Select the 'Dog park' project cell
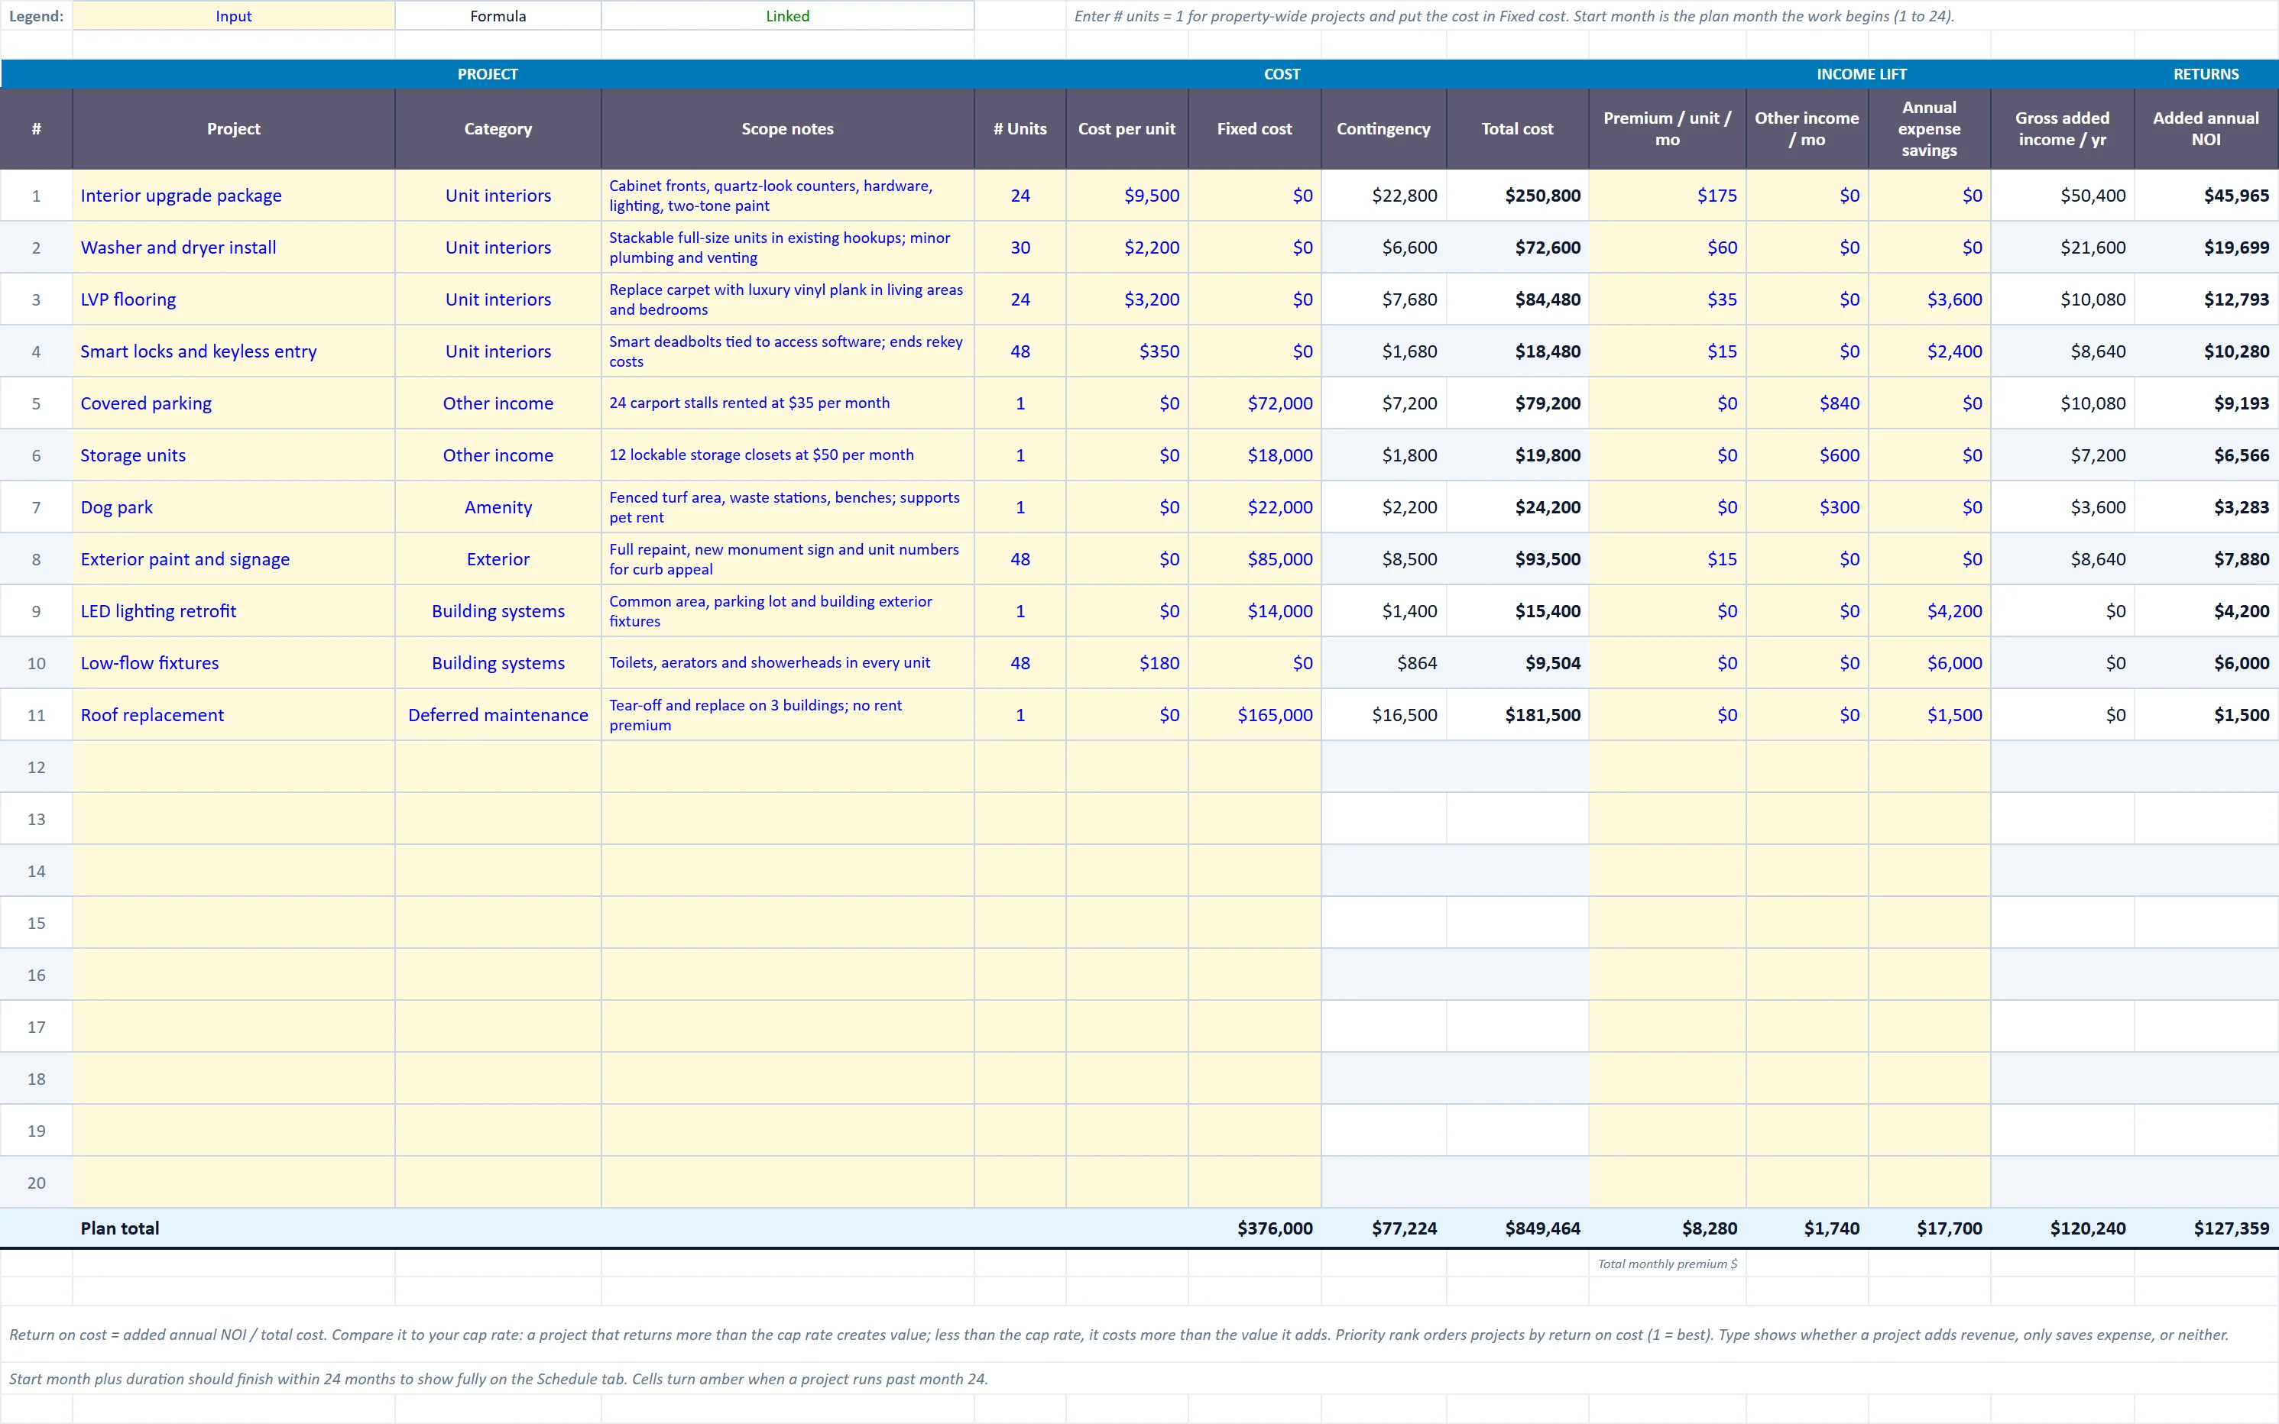This screenshot has height=1424, width=2279. pos(232,506)
